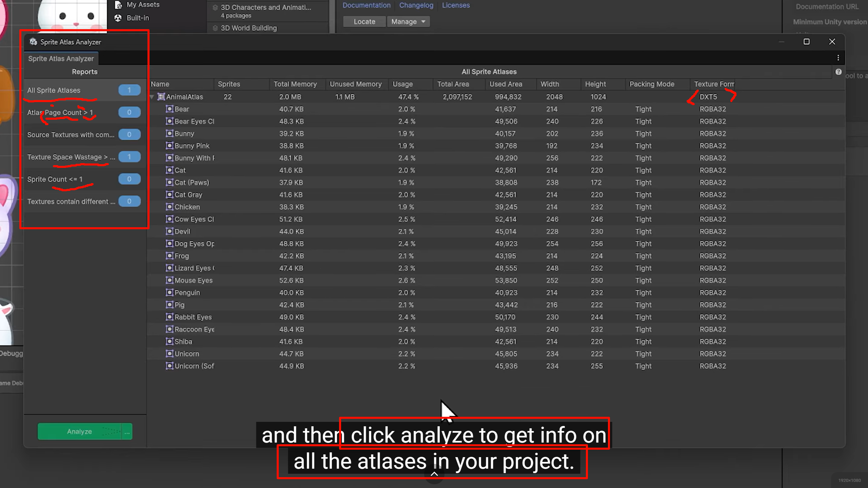Select the Sprite Atlas Analyzer tab
This screenshot has height=488, width=868.
(x=61, y=59)
